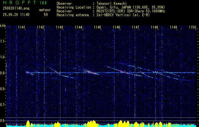Click time axis label 1149

pyautogui.click(x=173, y=27)
